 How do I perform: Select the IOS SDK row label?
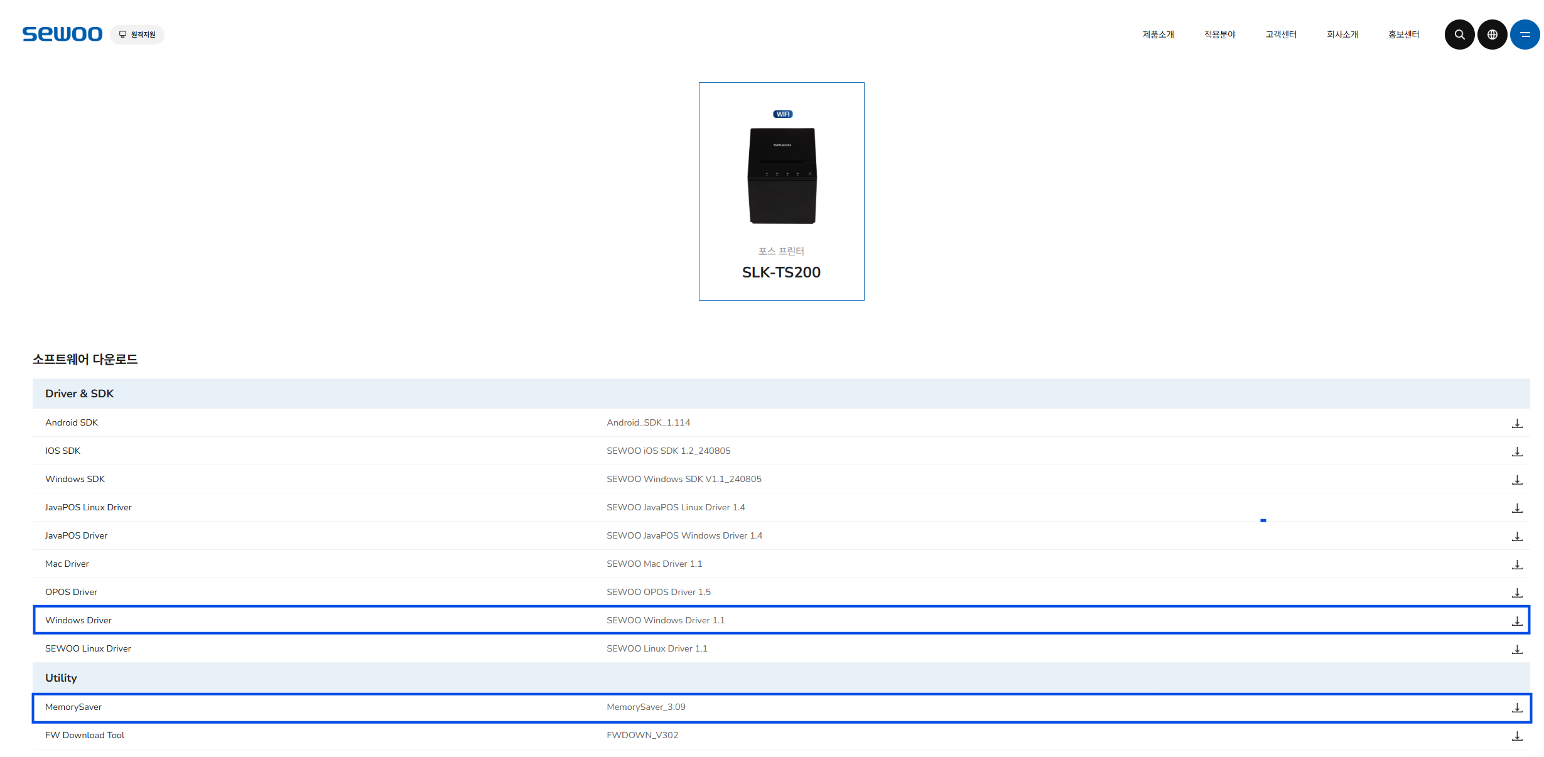tap(63, 451)
